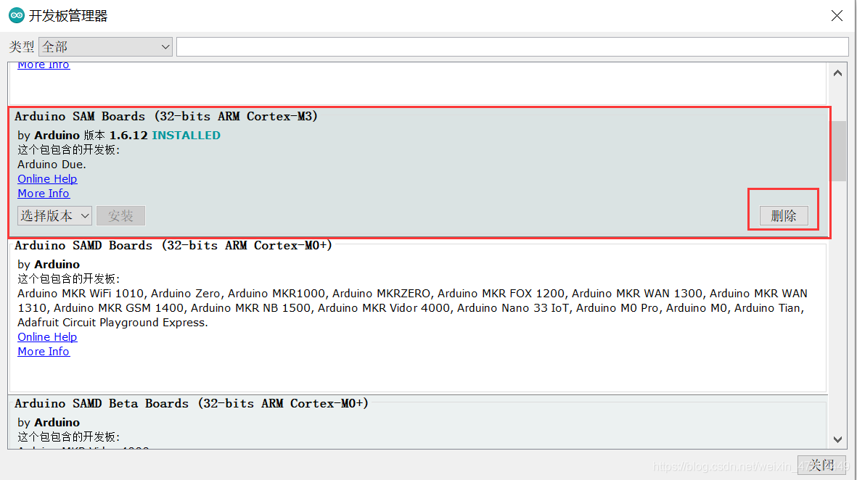Click the INSTALLED status label
Image resolution: width=857 pixels, height=480 pixels.
coord(186,135)
